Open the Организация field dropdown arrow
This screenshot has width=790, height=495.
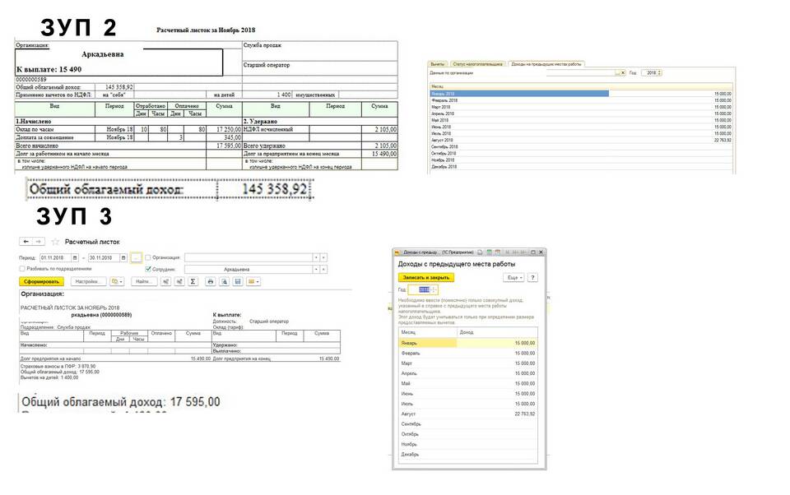316,258
